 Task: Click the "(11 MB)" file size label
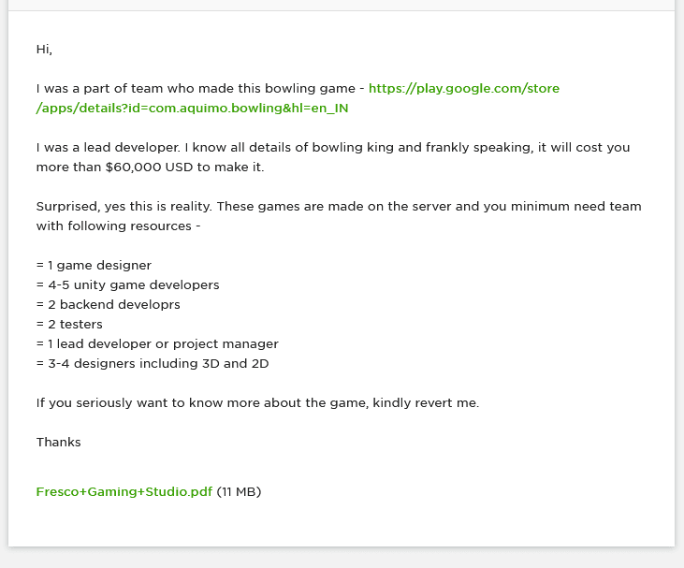[239, 492]
